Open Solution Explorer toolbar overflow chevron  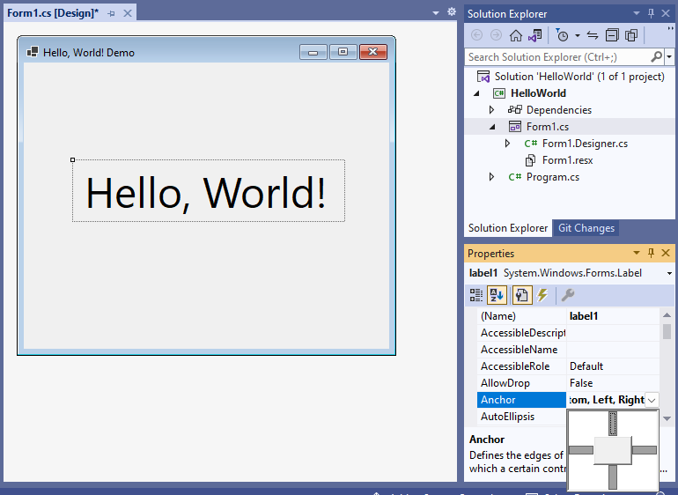pyautogui.click(x=670, y=29)
